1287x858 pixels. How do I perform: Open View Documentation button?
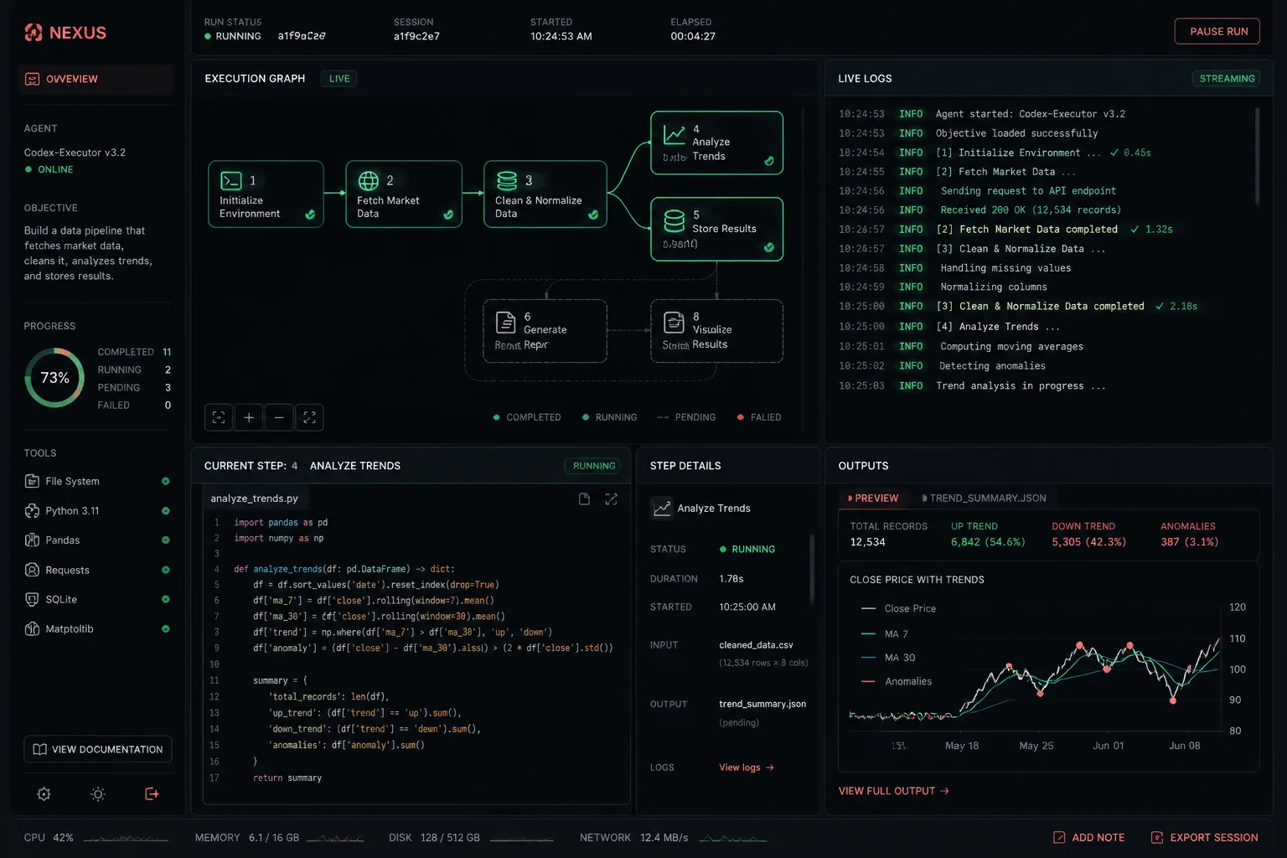coord(98,749)
